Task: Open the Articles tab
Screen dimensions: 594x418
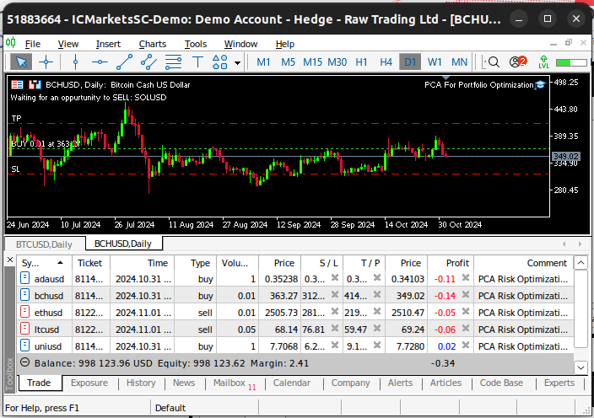Action: pyautogui.click(x=445, y=383)
